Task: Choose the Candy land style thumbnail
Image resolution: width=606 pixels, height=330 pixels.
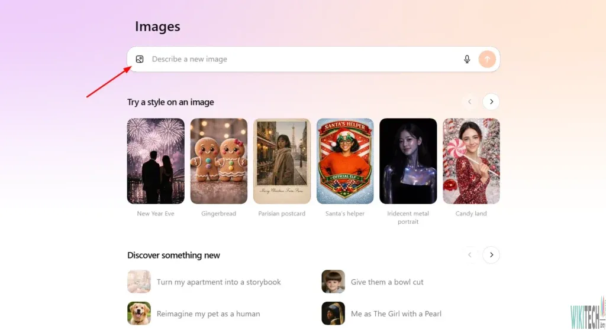Action: 471,161
